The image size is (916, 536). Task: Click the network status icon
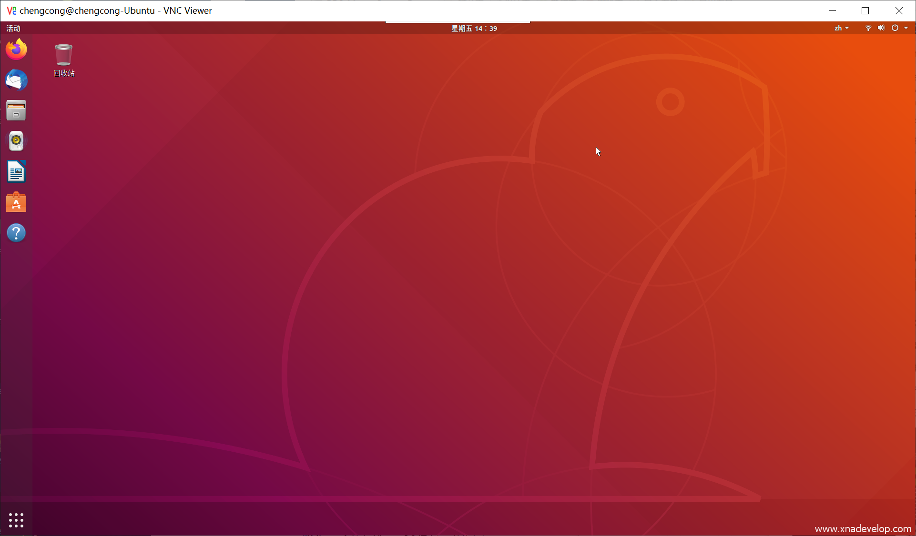868,28
